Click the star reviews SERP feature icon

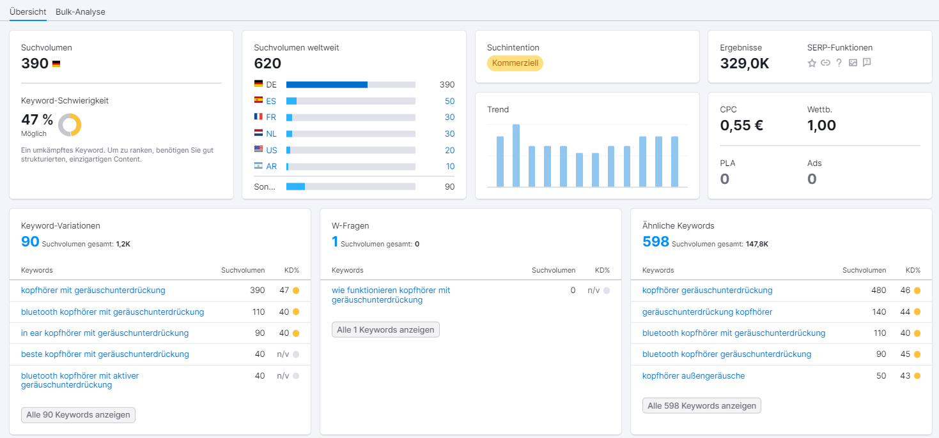pos(812,63)
